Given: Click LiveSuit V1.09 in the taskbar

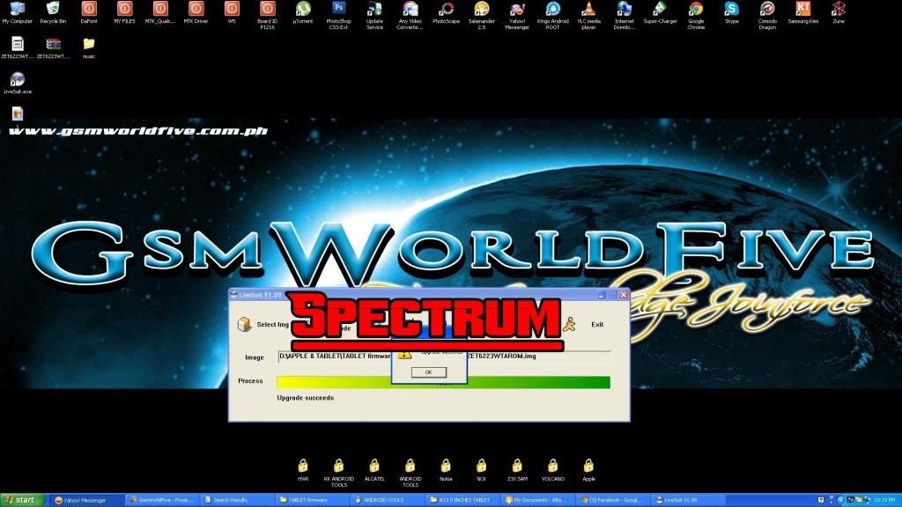Looking at the screenshot, I should [690, 500].
